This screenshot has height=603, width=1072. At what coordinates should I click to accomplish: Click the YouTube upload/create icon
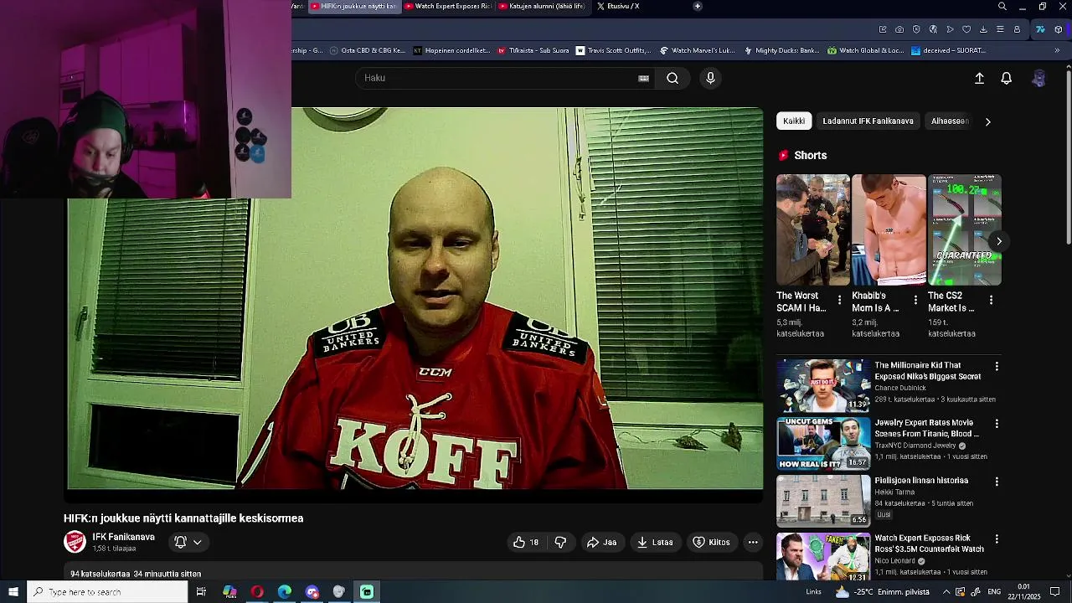click(x=979, y=78)
